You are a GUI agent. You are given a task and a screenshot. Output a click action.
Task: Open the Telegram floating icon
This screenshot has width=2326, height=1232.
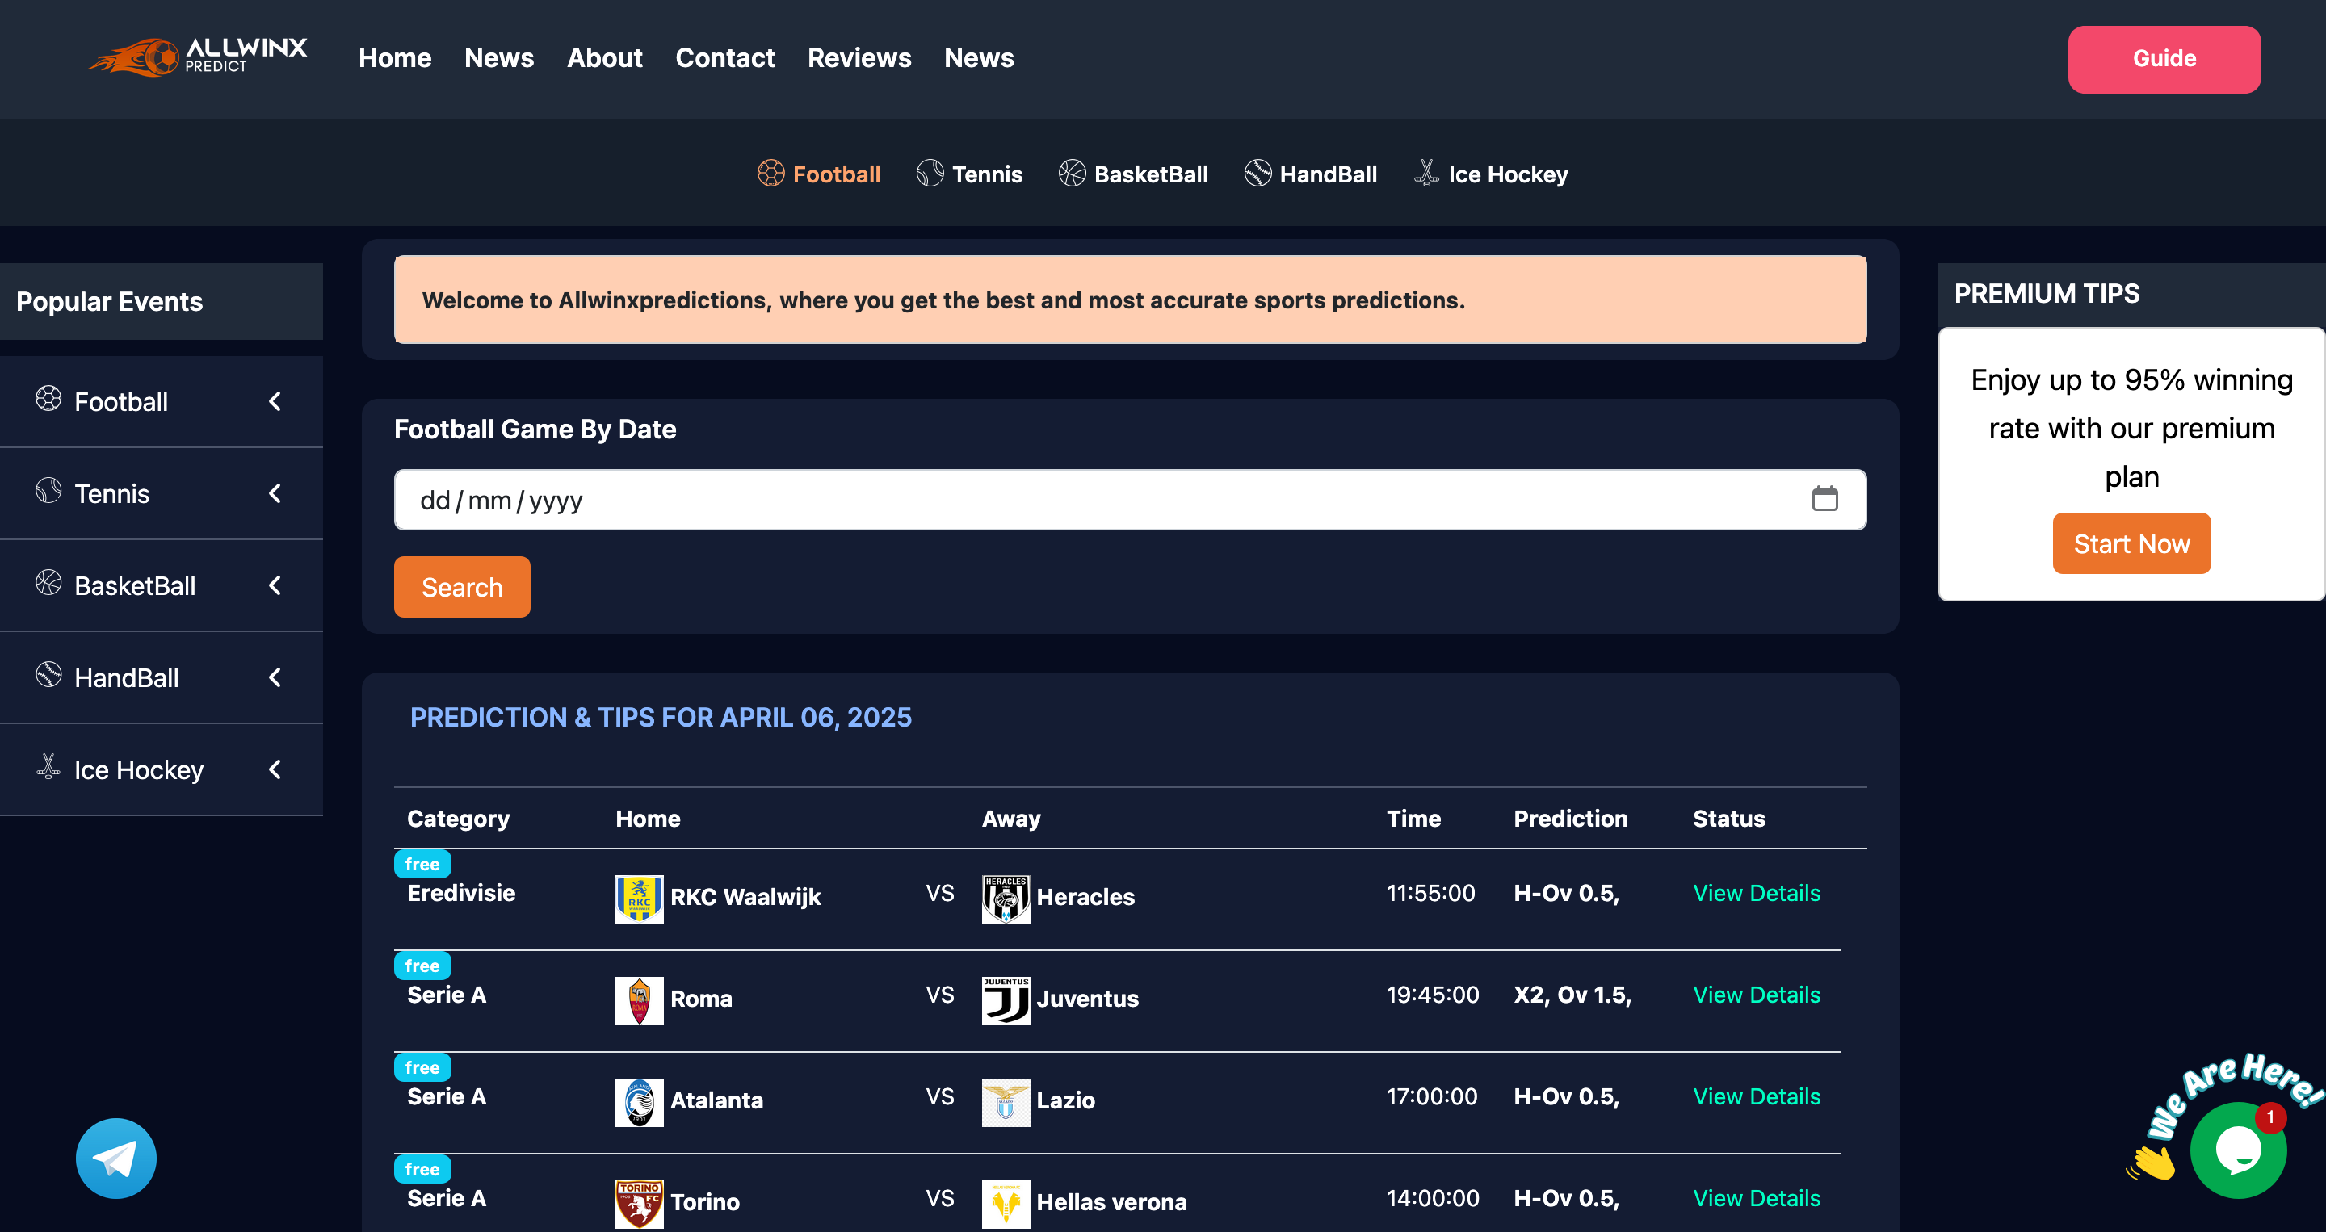[x=116, y=1159]
